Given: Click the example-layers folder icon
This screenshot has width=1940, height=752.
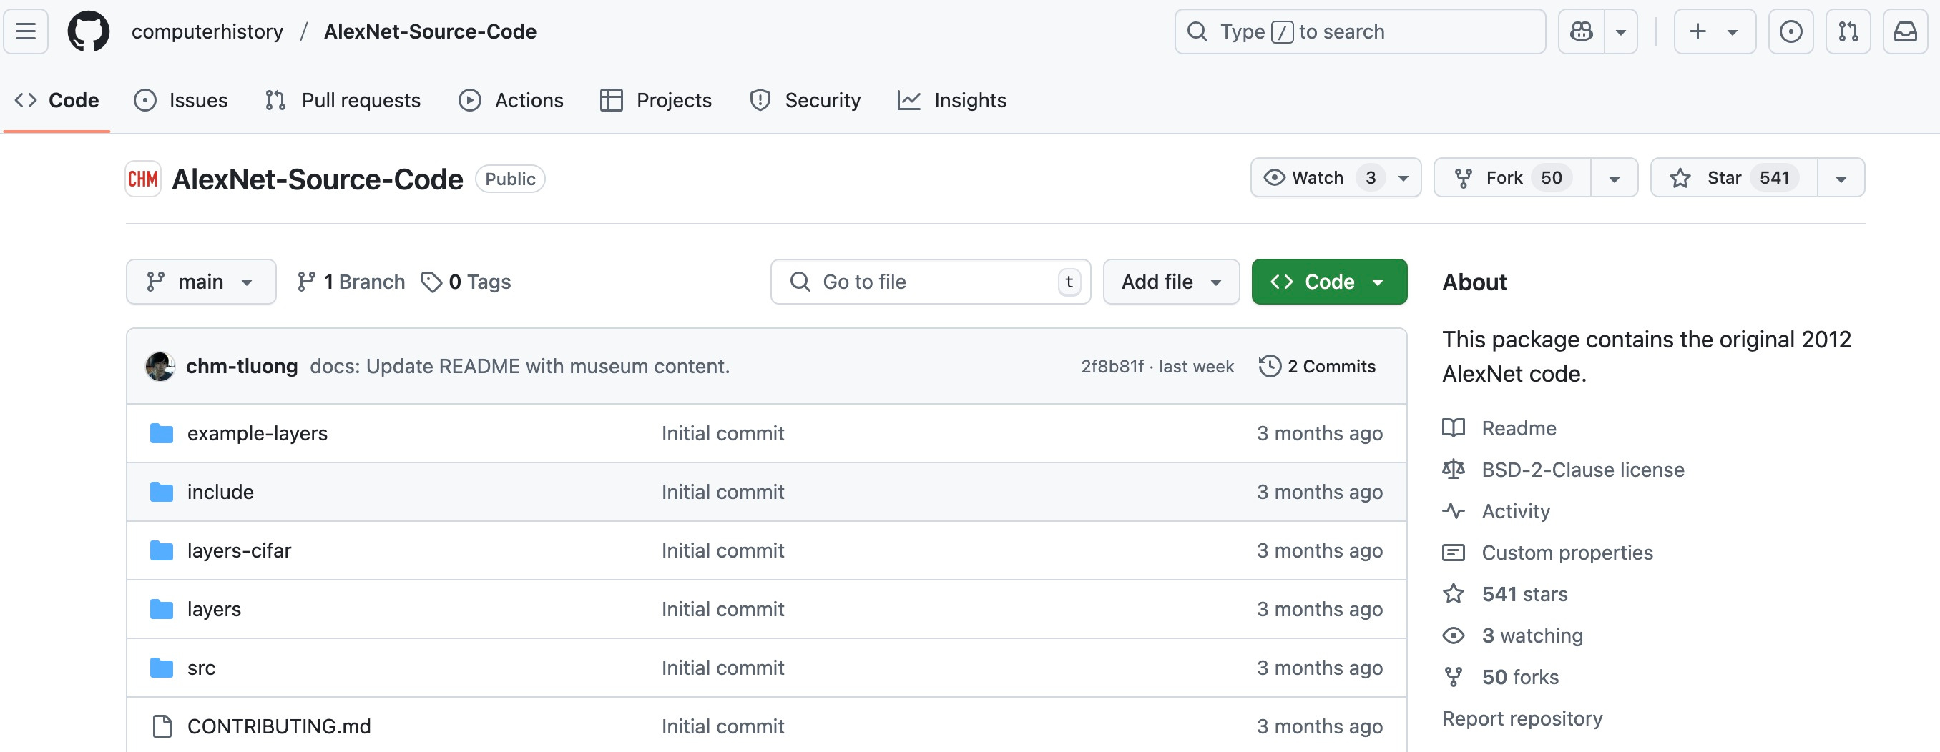Looking at the screenshot, I should tap(161, 434).
